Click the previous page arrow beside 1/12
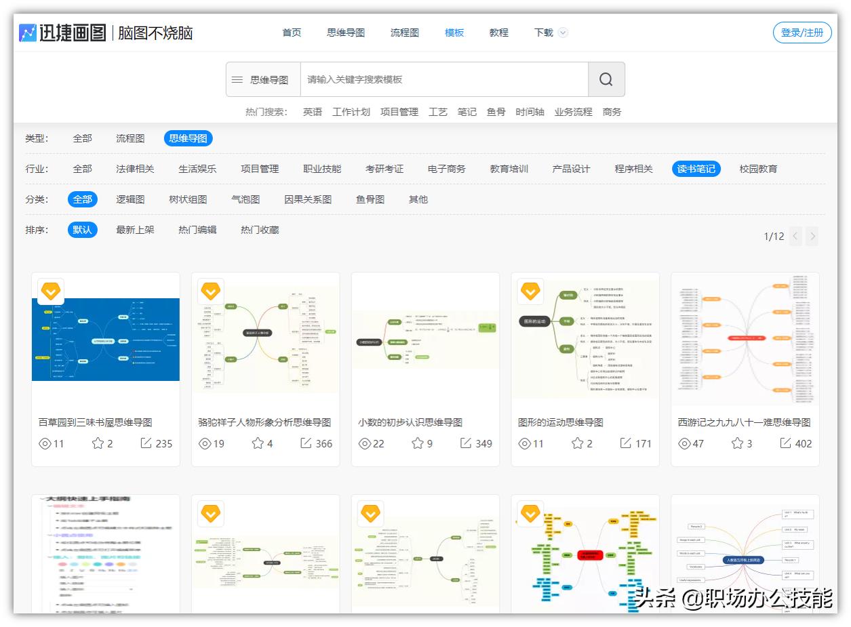 (x=795, y=236)
